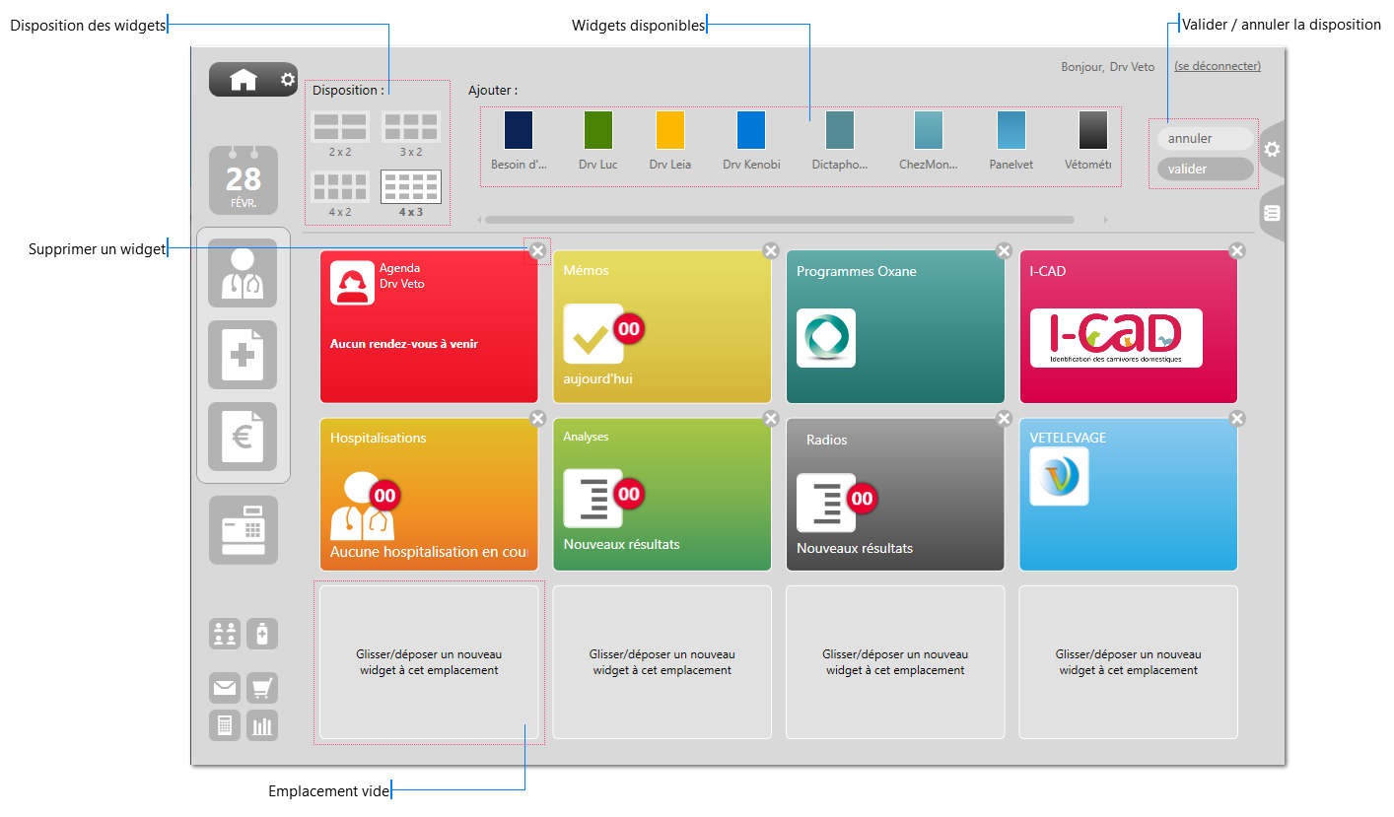Click the annuler button
Image resolution: width=1394 pixels, height=817 pixels.
(x=1205, y=139)
